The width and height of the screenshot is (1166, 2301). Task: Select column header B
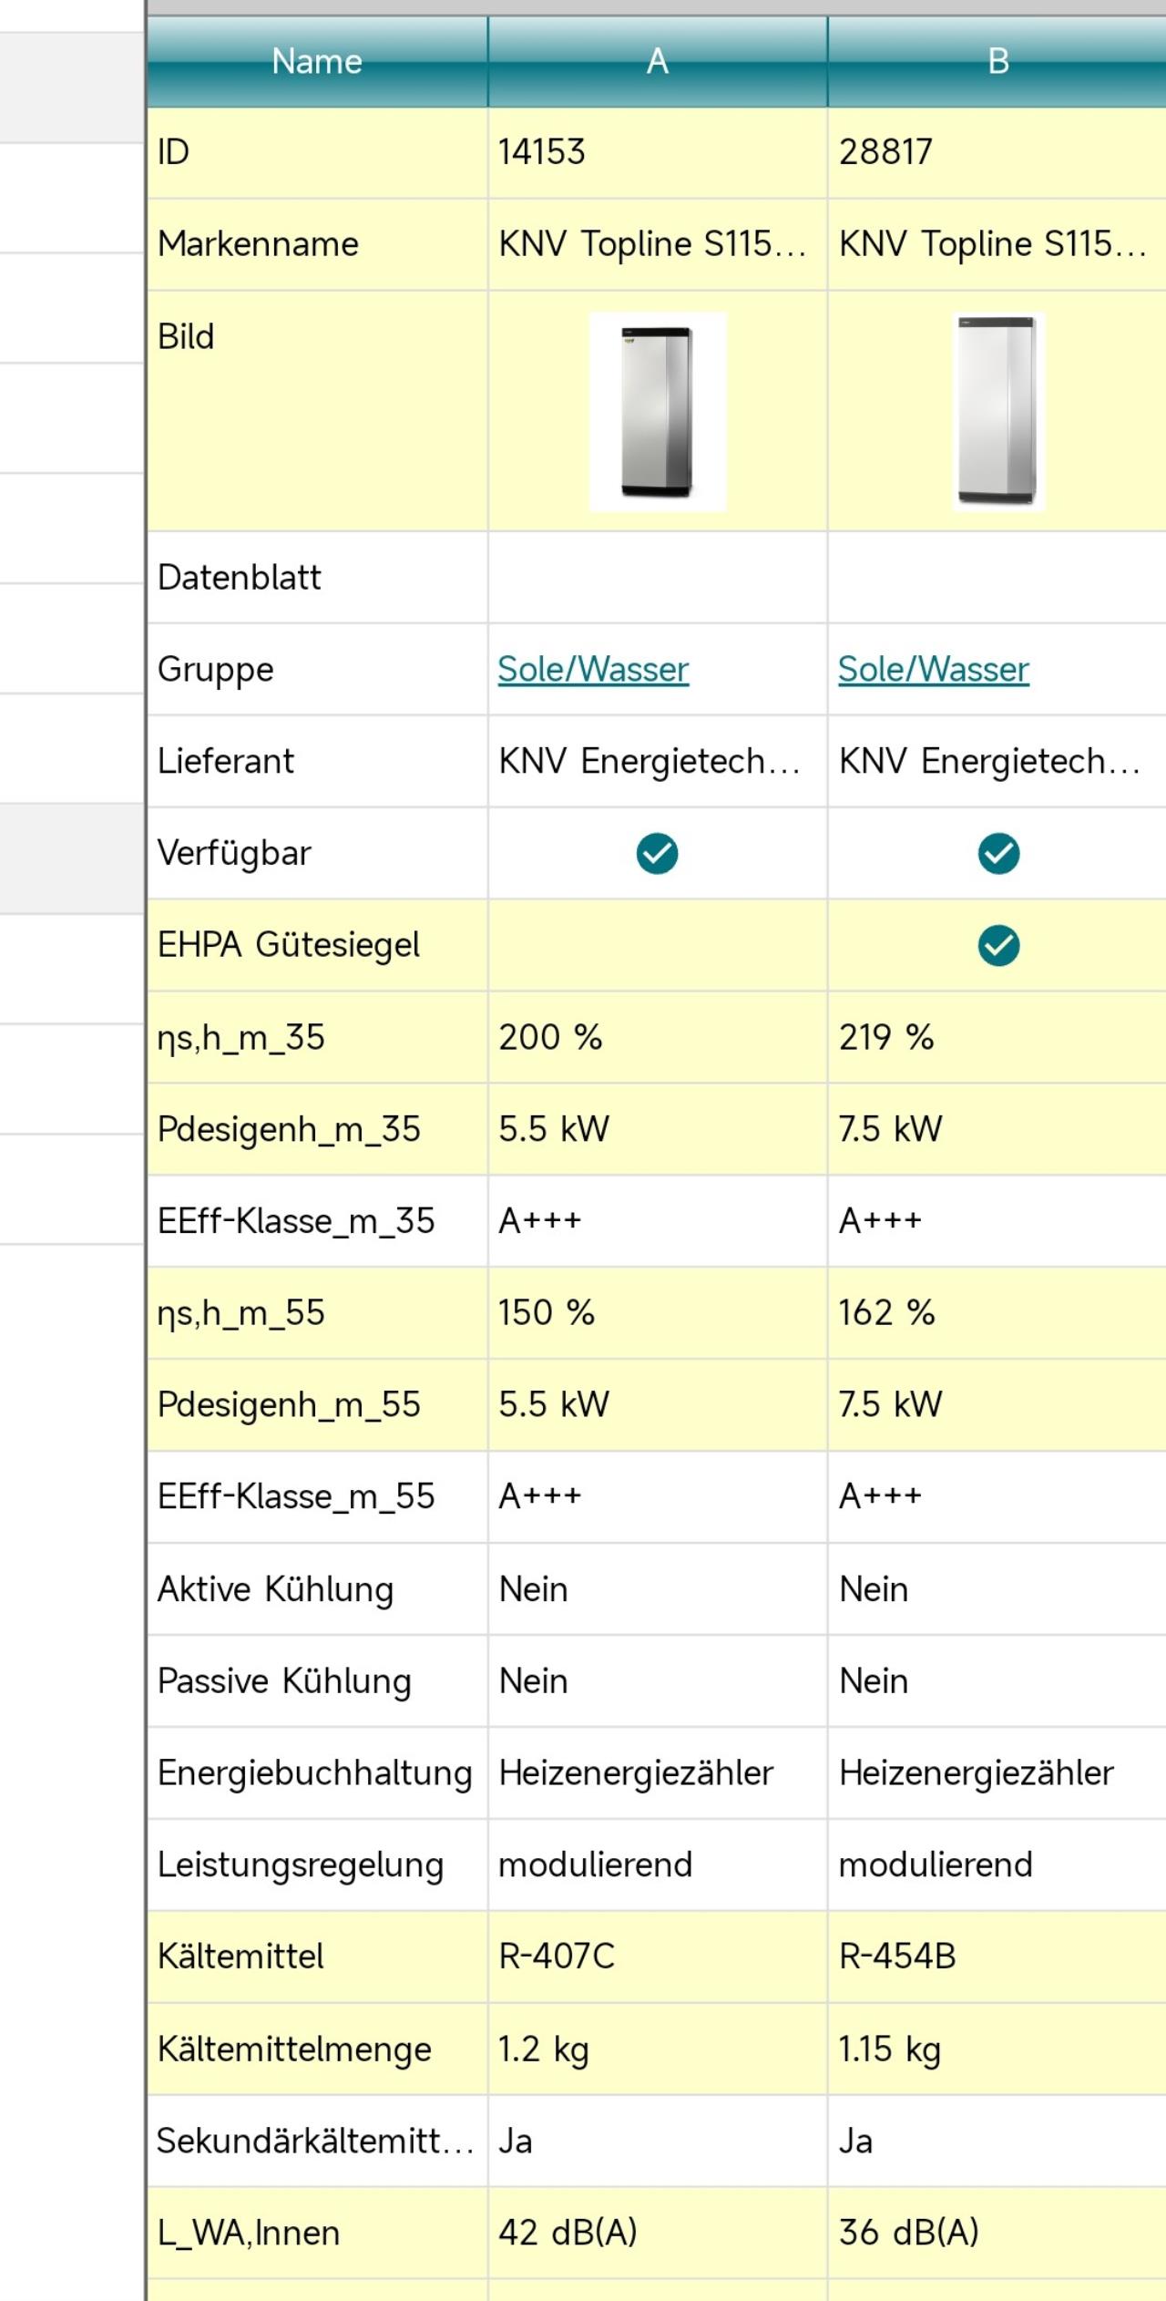click(x=997, y=61)
